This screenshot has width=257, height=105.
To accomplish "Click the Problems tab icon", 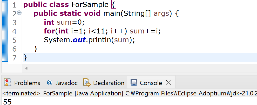I will tap(8, 82).
